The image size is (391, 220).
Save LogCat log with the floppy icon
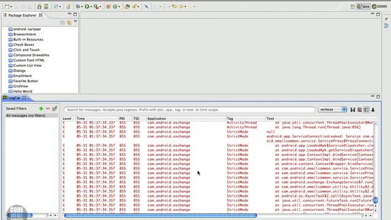pyautogui.click(x=353, y=110)
